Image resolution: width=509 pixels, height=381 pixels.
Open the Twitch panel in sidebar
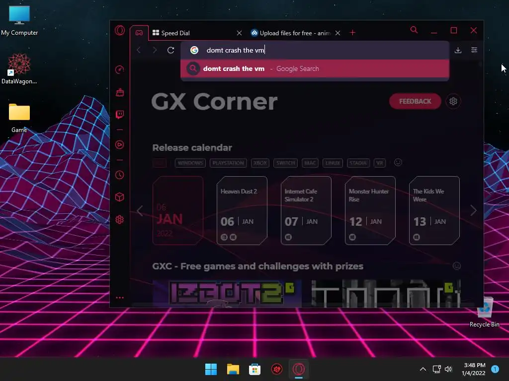point(120,115)
